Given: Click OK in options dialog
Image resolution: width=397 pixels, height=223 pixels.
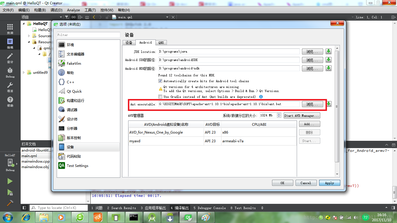Looking at the screenshot, I should [x=282, y=183].
